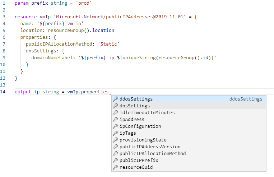Pick ipAddress from the suggestion list
This screenshot has height=177, width=274.
[x=132, y=120]
